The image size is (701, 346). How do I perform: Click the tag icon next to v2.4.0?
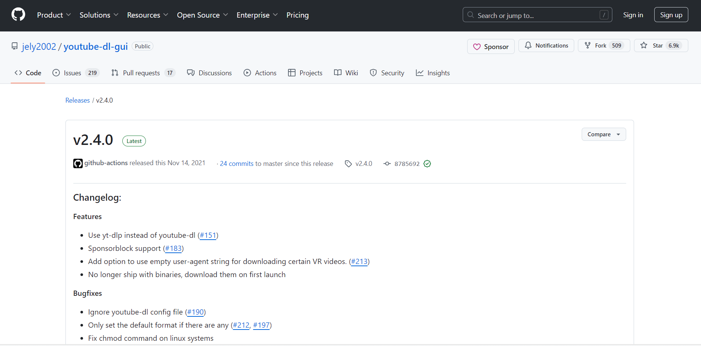coord(348,164)
